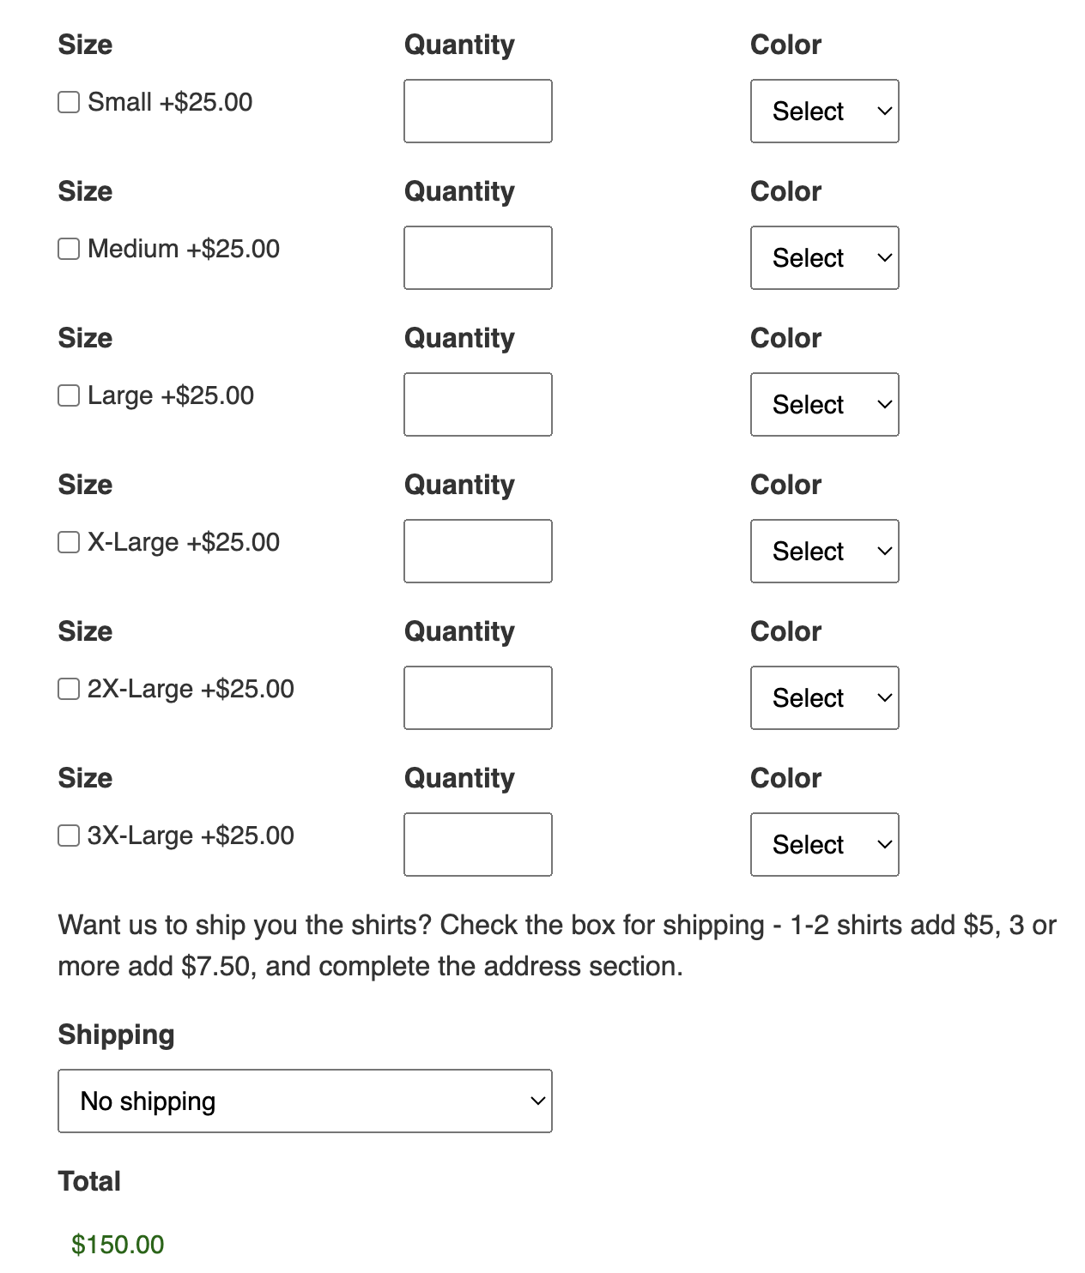The height and width of the screenshot is (1273, 1085).
Task: Check the Medium size checkbox
Action: [69, 250]
